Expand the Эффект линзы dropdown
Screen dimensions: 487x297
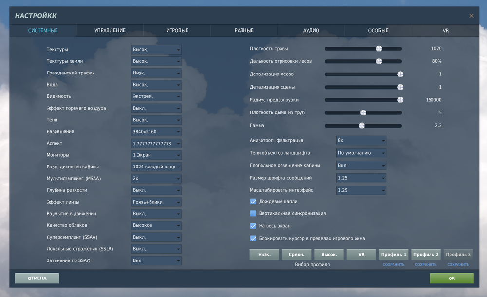point(156,202)
